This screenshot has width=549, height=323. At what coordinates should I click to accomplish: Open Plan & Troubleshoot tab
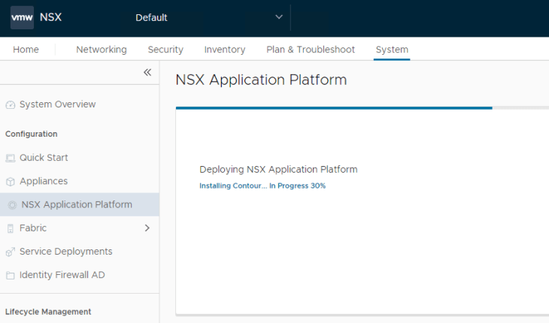(311, 50)
